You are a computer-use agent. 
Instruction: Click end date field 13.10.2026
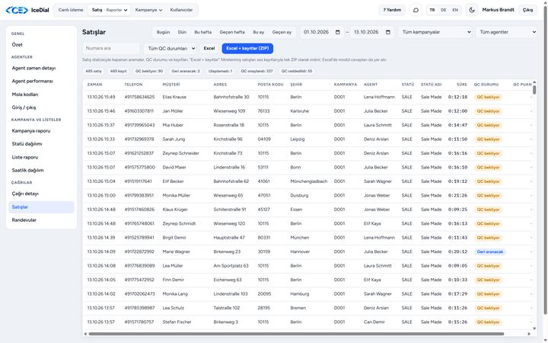click(372, 32)
